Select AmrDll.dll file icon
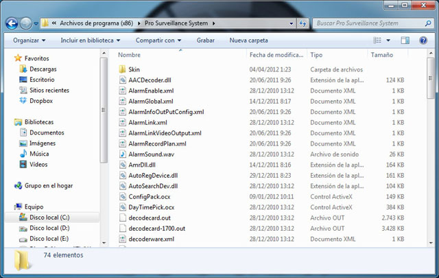The width and height of the screenshot is (439, 278). click(x=122, y=165)
